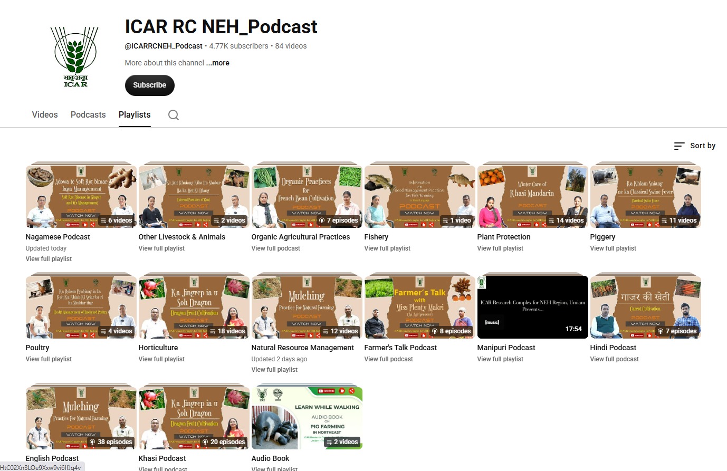Open the Hindi Podcast thumbnail
This screenshot has width=727, height=471.
646,307
